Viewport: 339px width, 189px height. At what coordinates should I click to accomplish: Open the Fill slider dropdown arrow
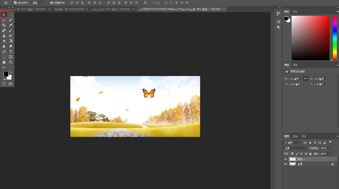coord(329,153)
